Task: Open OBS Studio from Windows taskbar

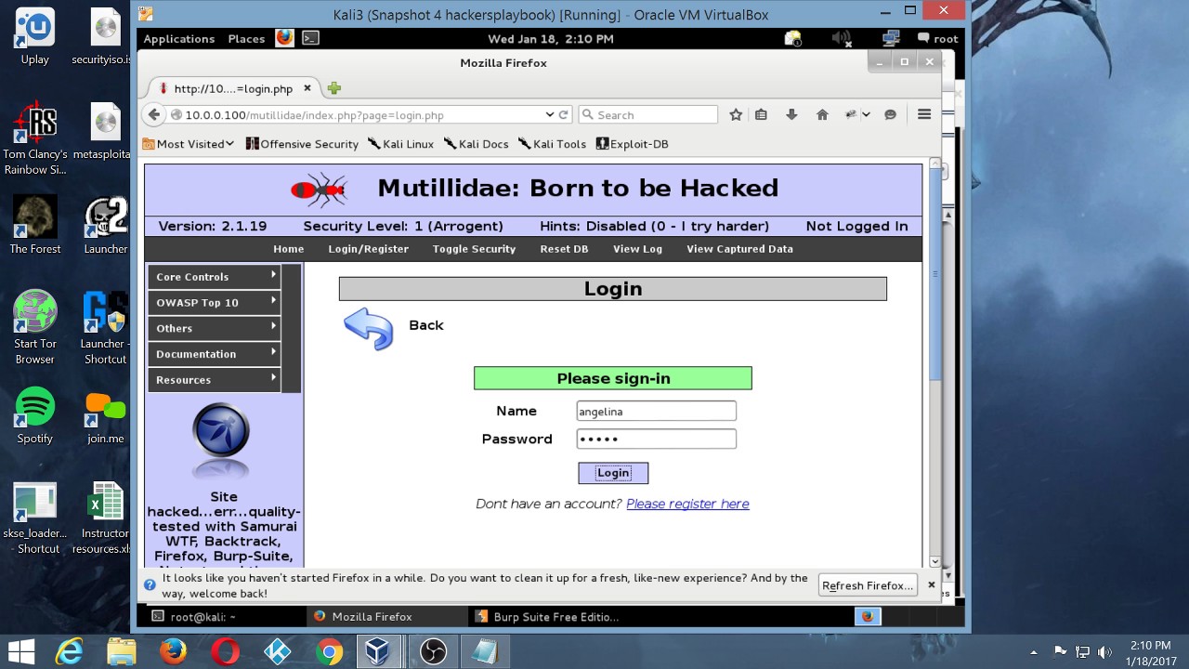Action: pyautogui.click(x=433, y=651)
